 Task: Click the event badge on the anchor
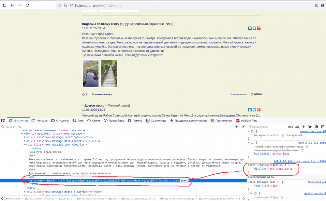(x=184, y=180)
